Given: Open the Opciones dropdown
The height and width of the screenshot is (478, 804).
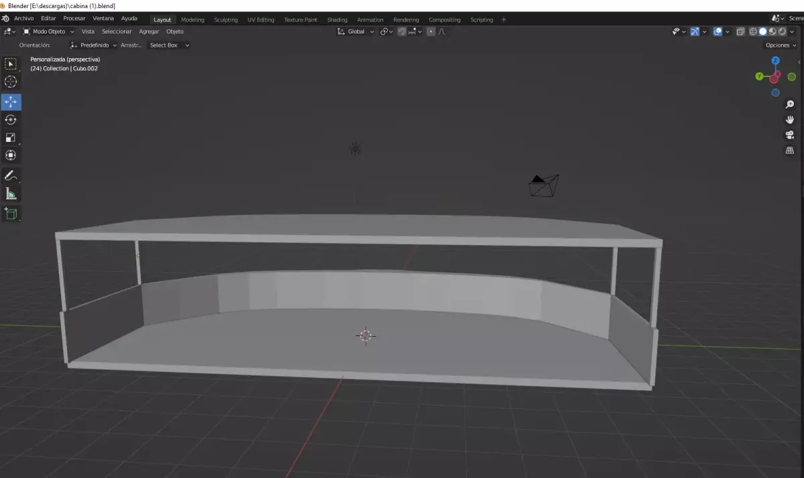Looking at the screenshot, I should click(781, 45).
